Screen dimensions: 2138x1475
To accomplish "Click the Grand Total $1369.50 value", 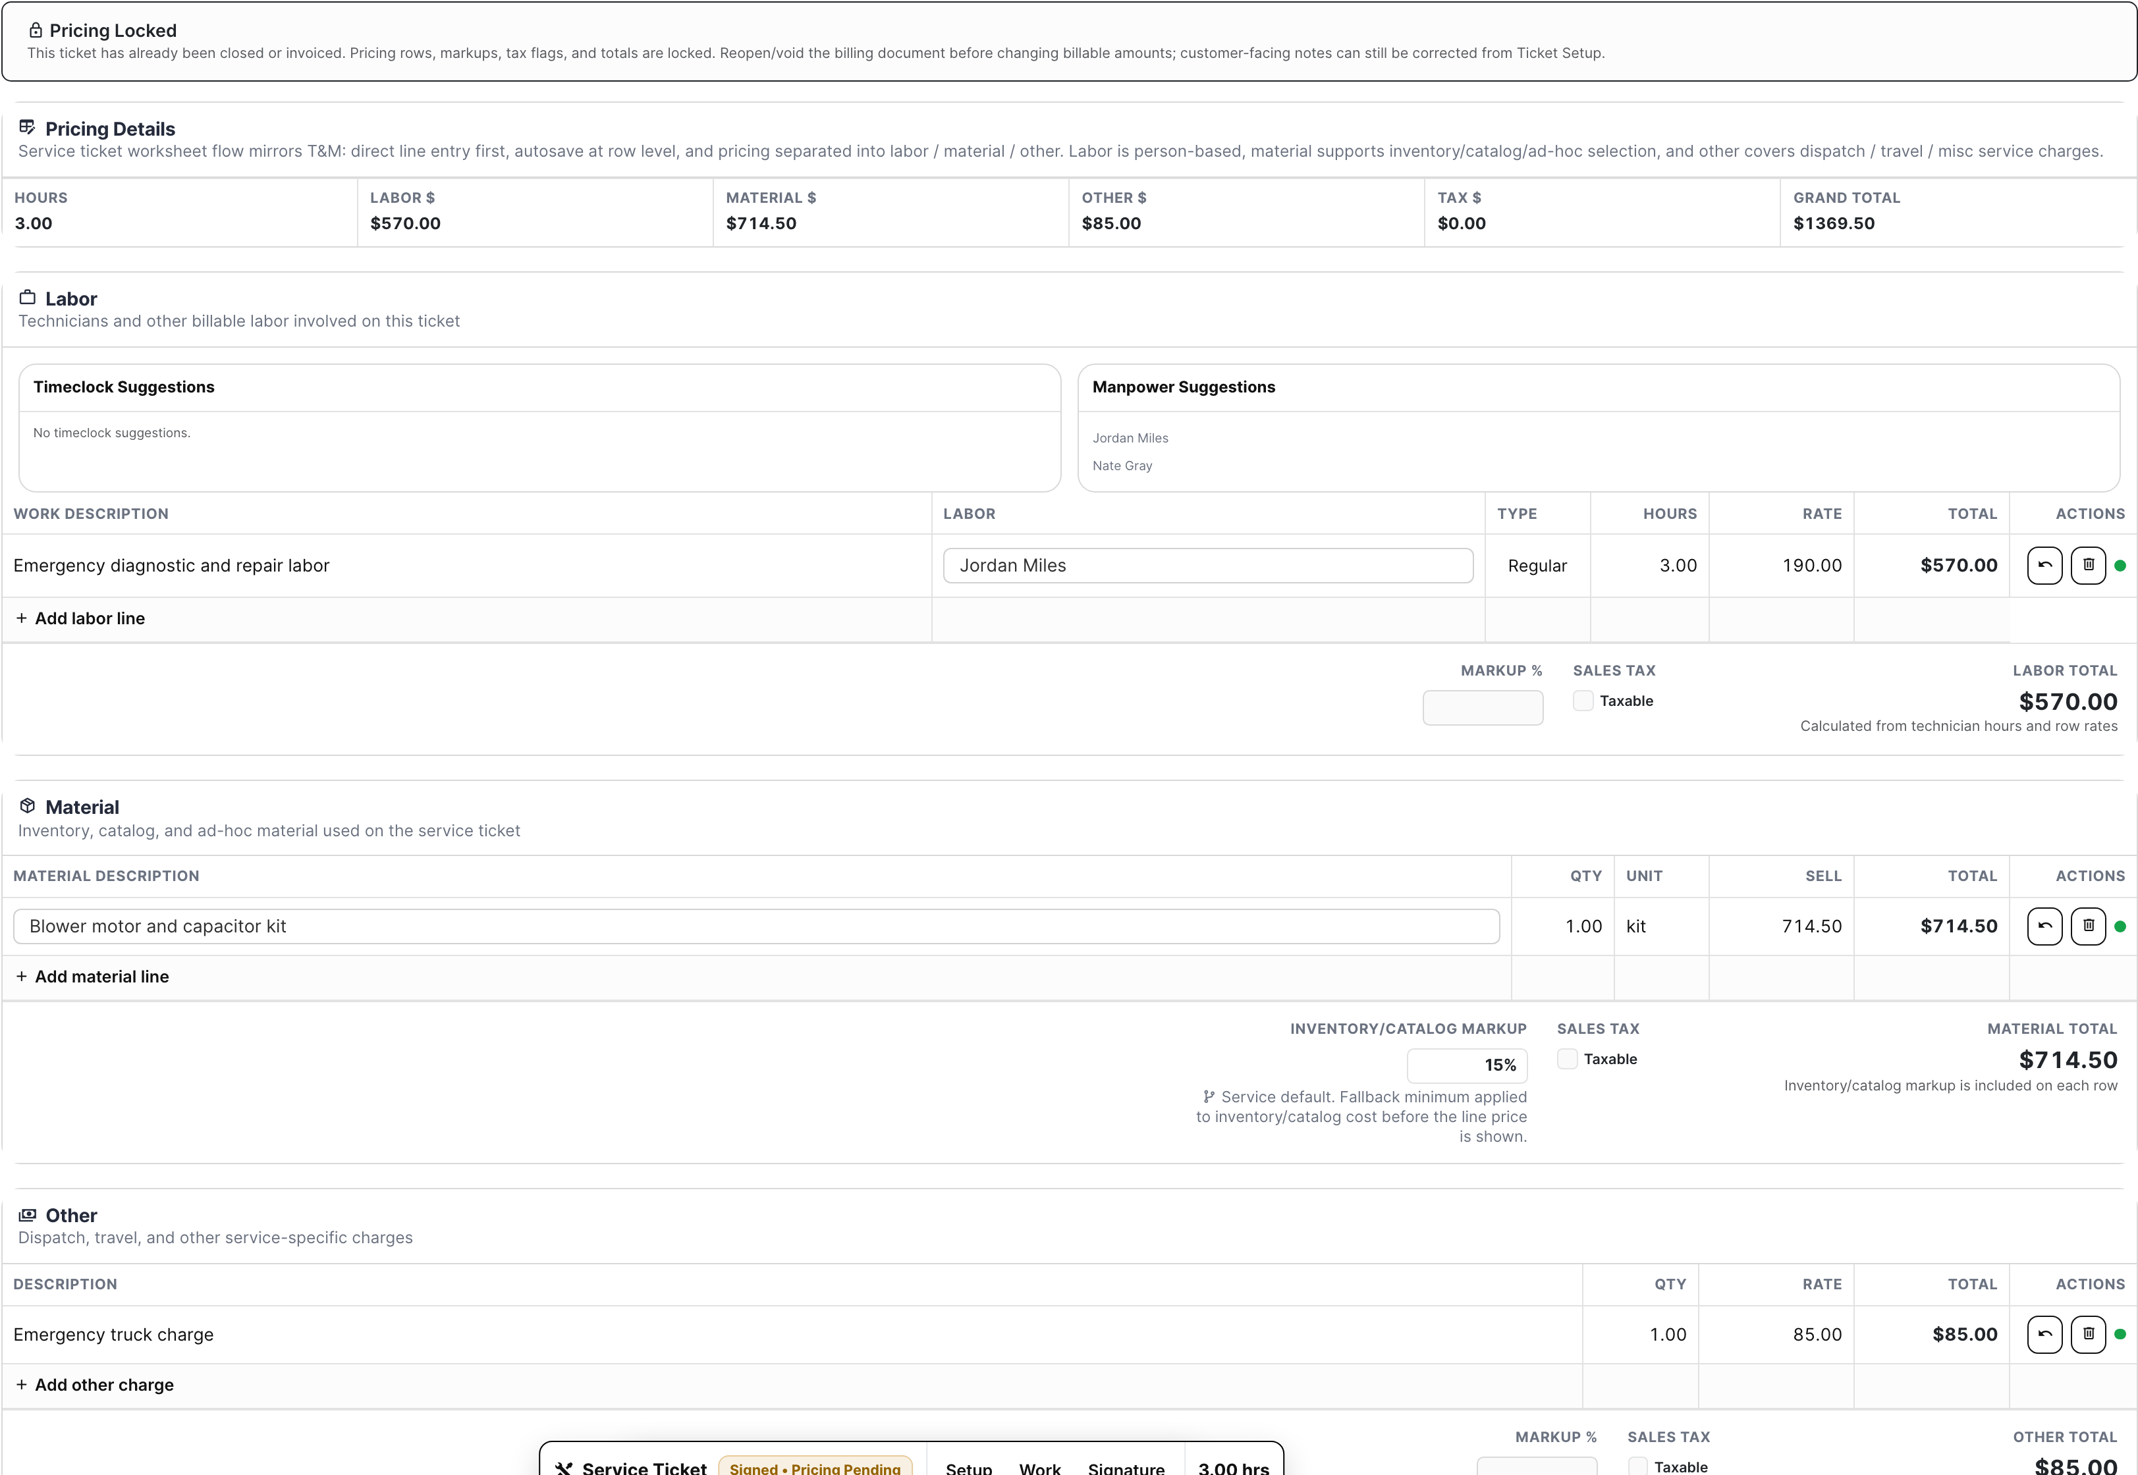I will pos(1834,223).
